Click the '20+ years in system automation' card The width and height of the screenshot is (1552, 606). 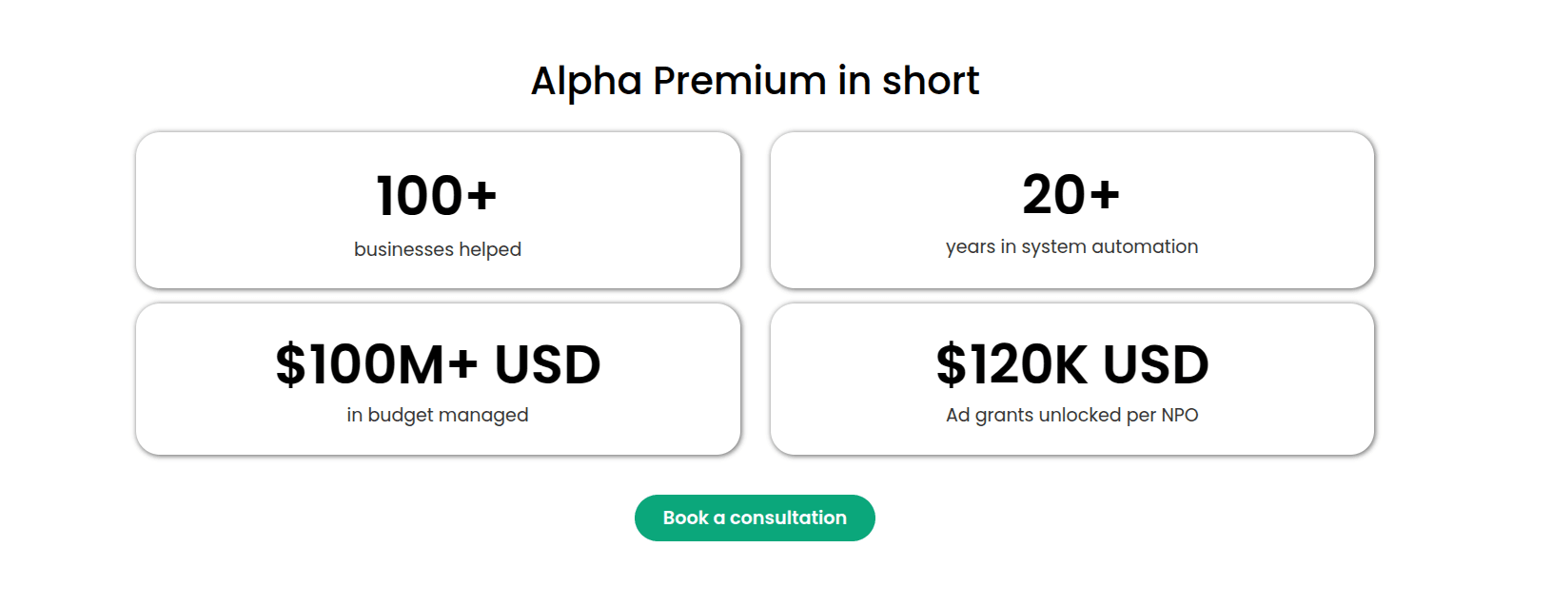(1071, 209)
